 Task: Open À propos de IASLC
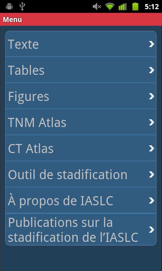(81, 200)
